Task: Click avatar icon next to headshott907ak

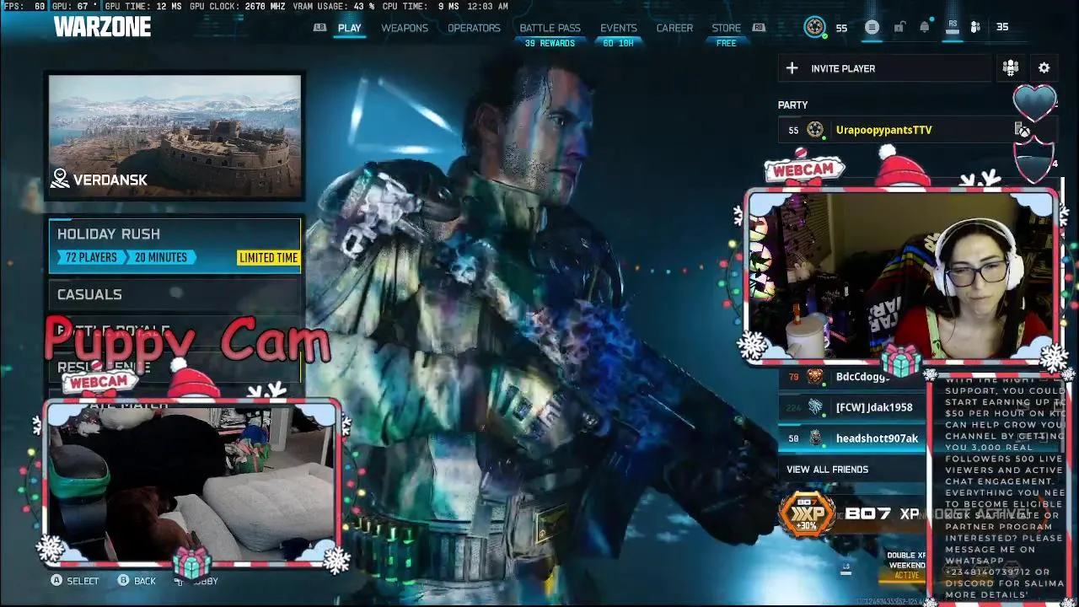Action: 815,438
